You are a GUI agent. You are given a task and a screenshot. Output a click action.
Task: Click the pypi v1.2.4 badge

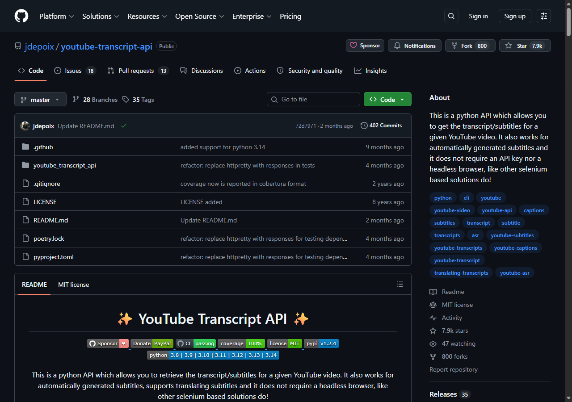click(321, 343)
